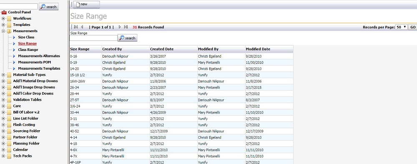Click the Planning Folder icon
Screen dimensions: 417x164
[9, 144]
